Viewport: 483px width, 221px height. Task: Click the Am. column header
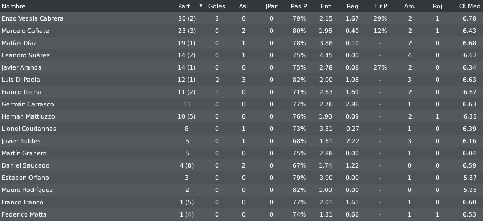(410, 6)
